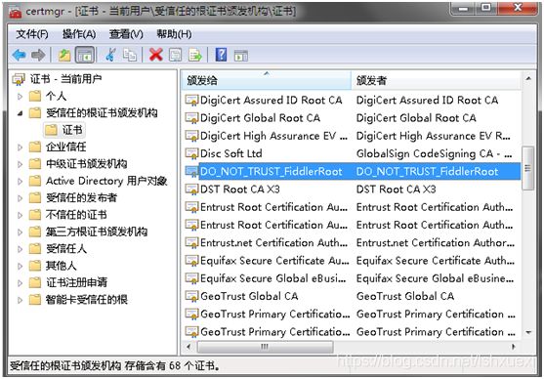The width and height of the screenshot is (544, 379).
Task: Expand the 证书注册申请 tree node
Action: click(21, 283)
